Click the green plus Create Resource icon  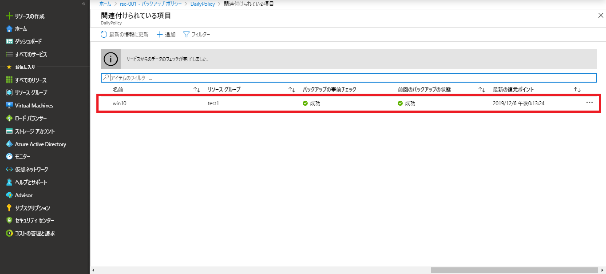[x=9, y=16]
